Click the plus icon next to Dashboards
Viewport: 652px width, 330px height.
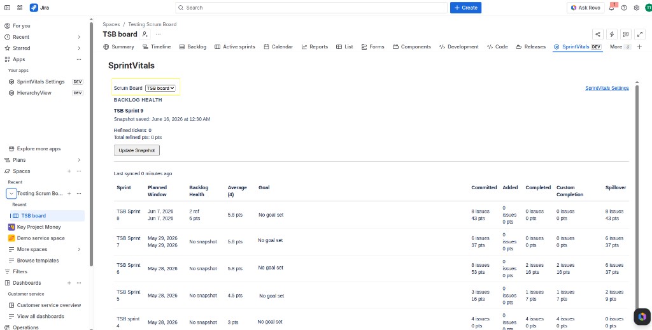(69, 283)
